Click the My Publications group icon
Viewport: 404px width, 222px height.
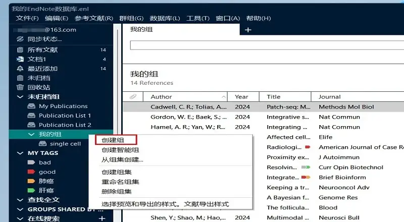point(31,106)
